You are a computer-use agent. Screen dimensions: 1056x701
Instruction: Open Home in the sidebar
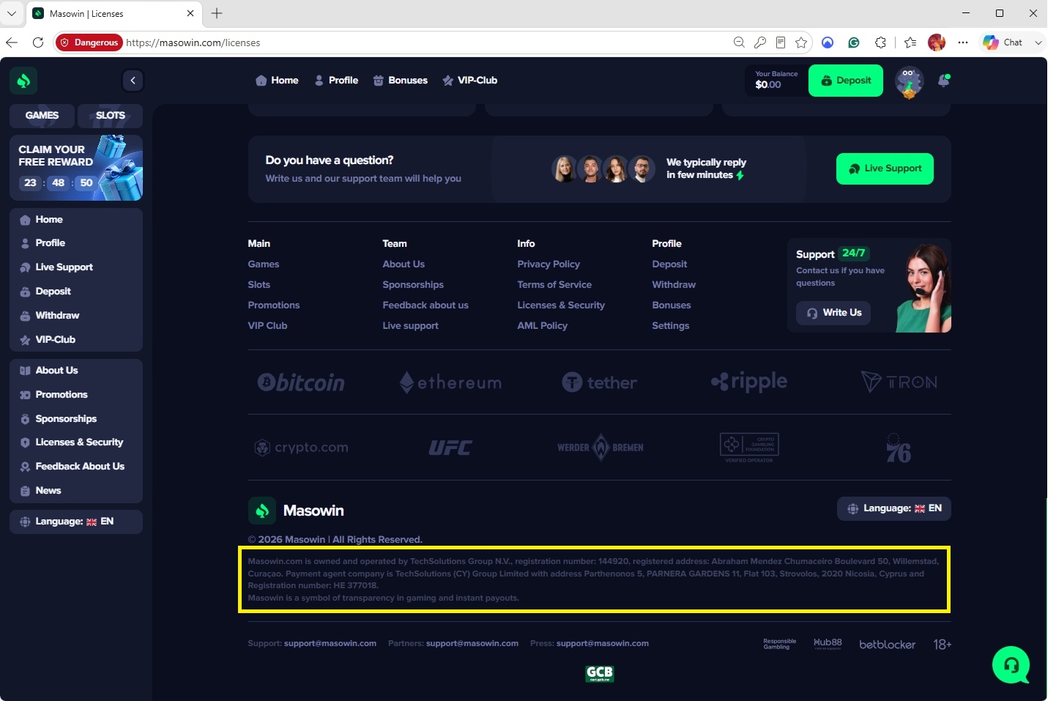(76, 220)
